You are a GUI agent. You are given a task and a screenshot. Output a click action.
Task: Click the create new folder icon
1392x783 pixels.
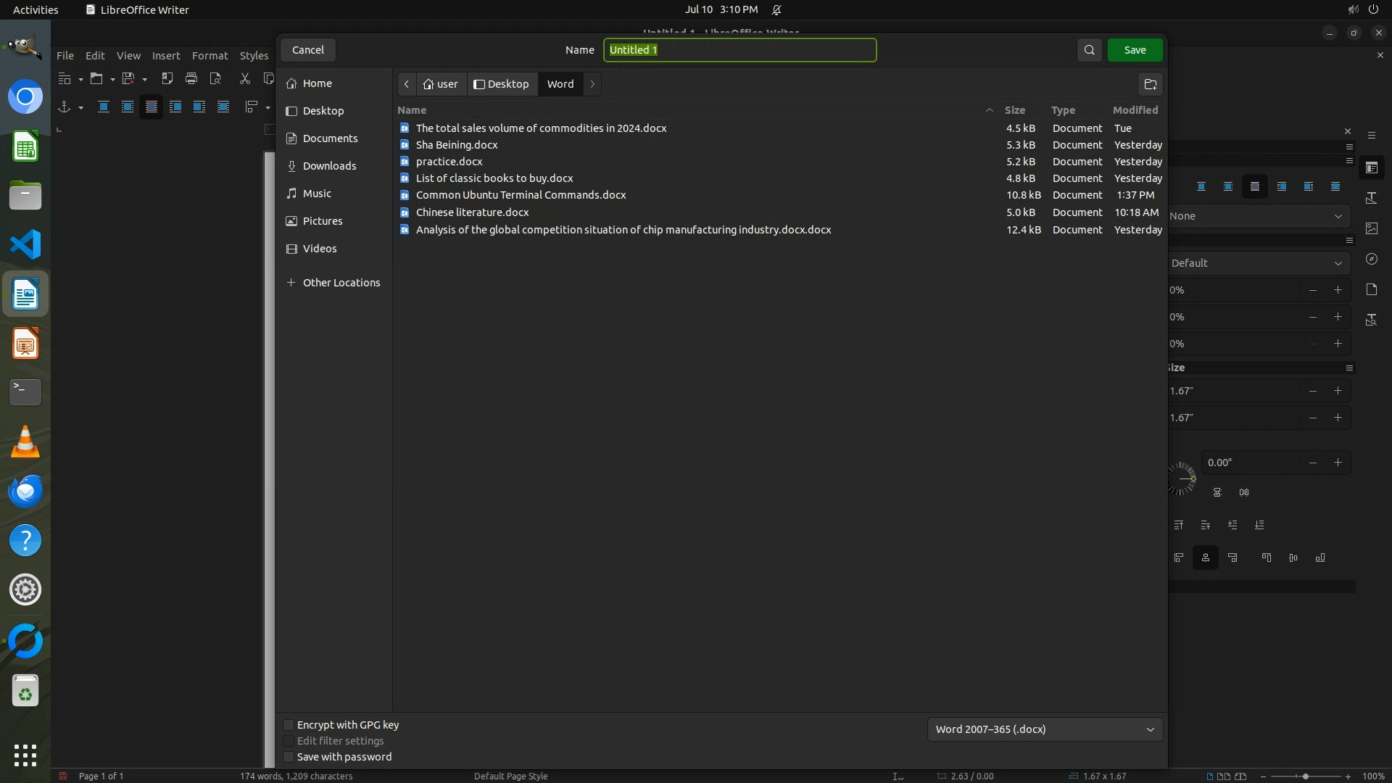tap(1150, 84)
